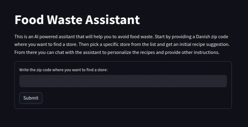The width and height of the screenshot is (248, 127).
Task: Click "pick a specific store" description text
Action: tap(107, 44)
